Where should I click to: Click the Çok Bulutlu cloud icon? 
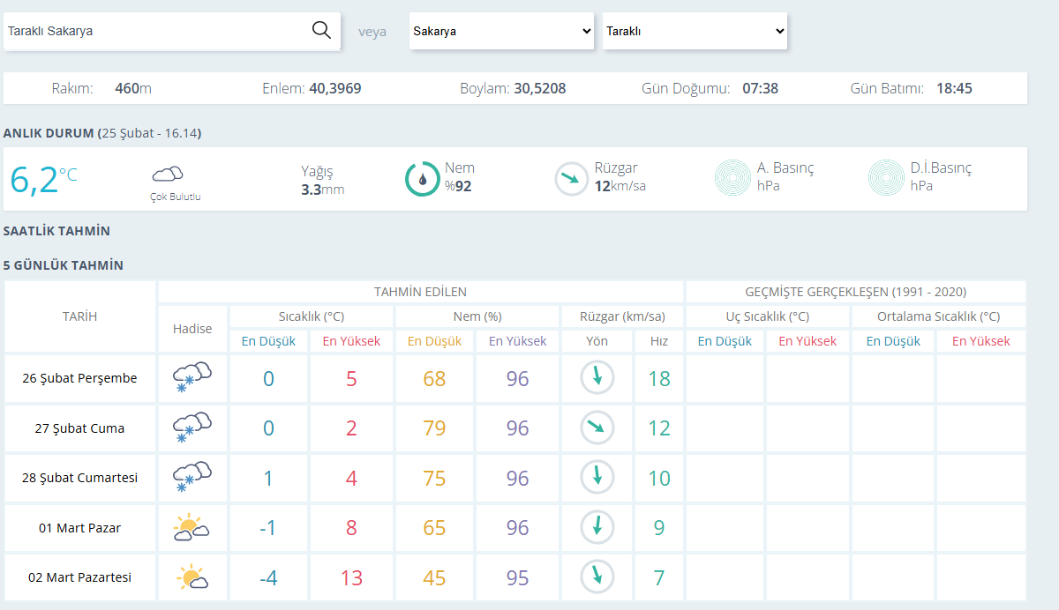(168, 174)
